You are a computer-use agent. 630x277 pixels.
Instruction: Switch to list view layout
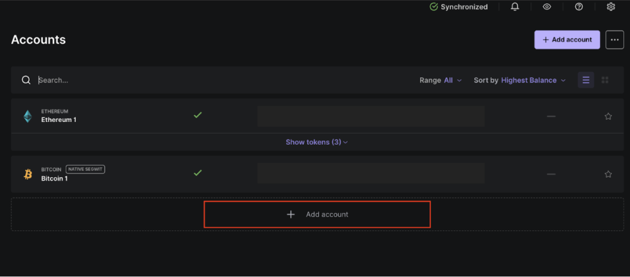coord(586,80)
